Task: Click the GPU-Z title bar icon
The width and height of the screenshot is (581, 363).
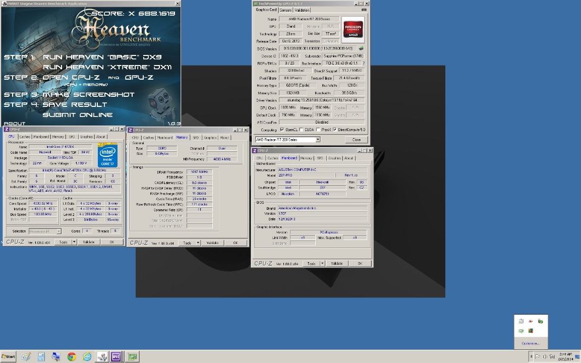Action: click(255, 4)
